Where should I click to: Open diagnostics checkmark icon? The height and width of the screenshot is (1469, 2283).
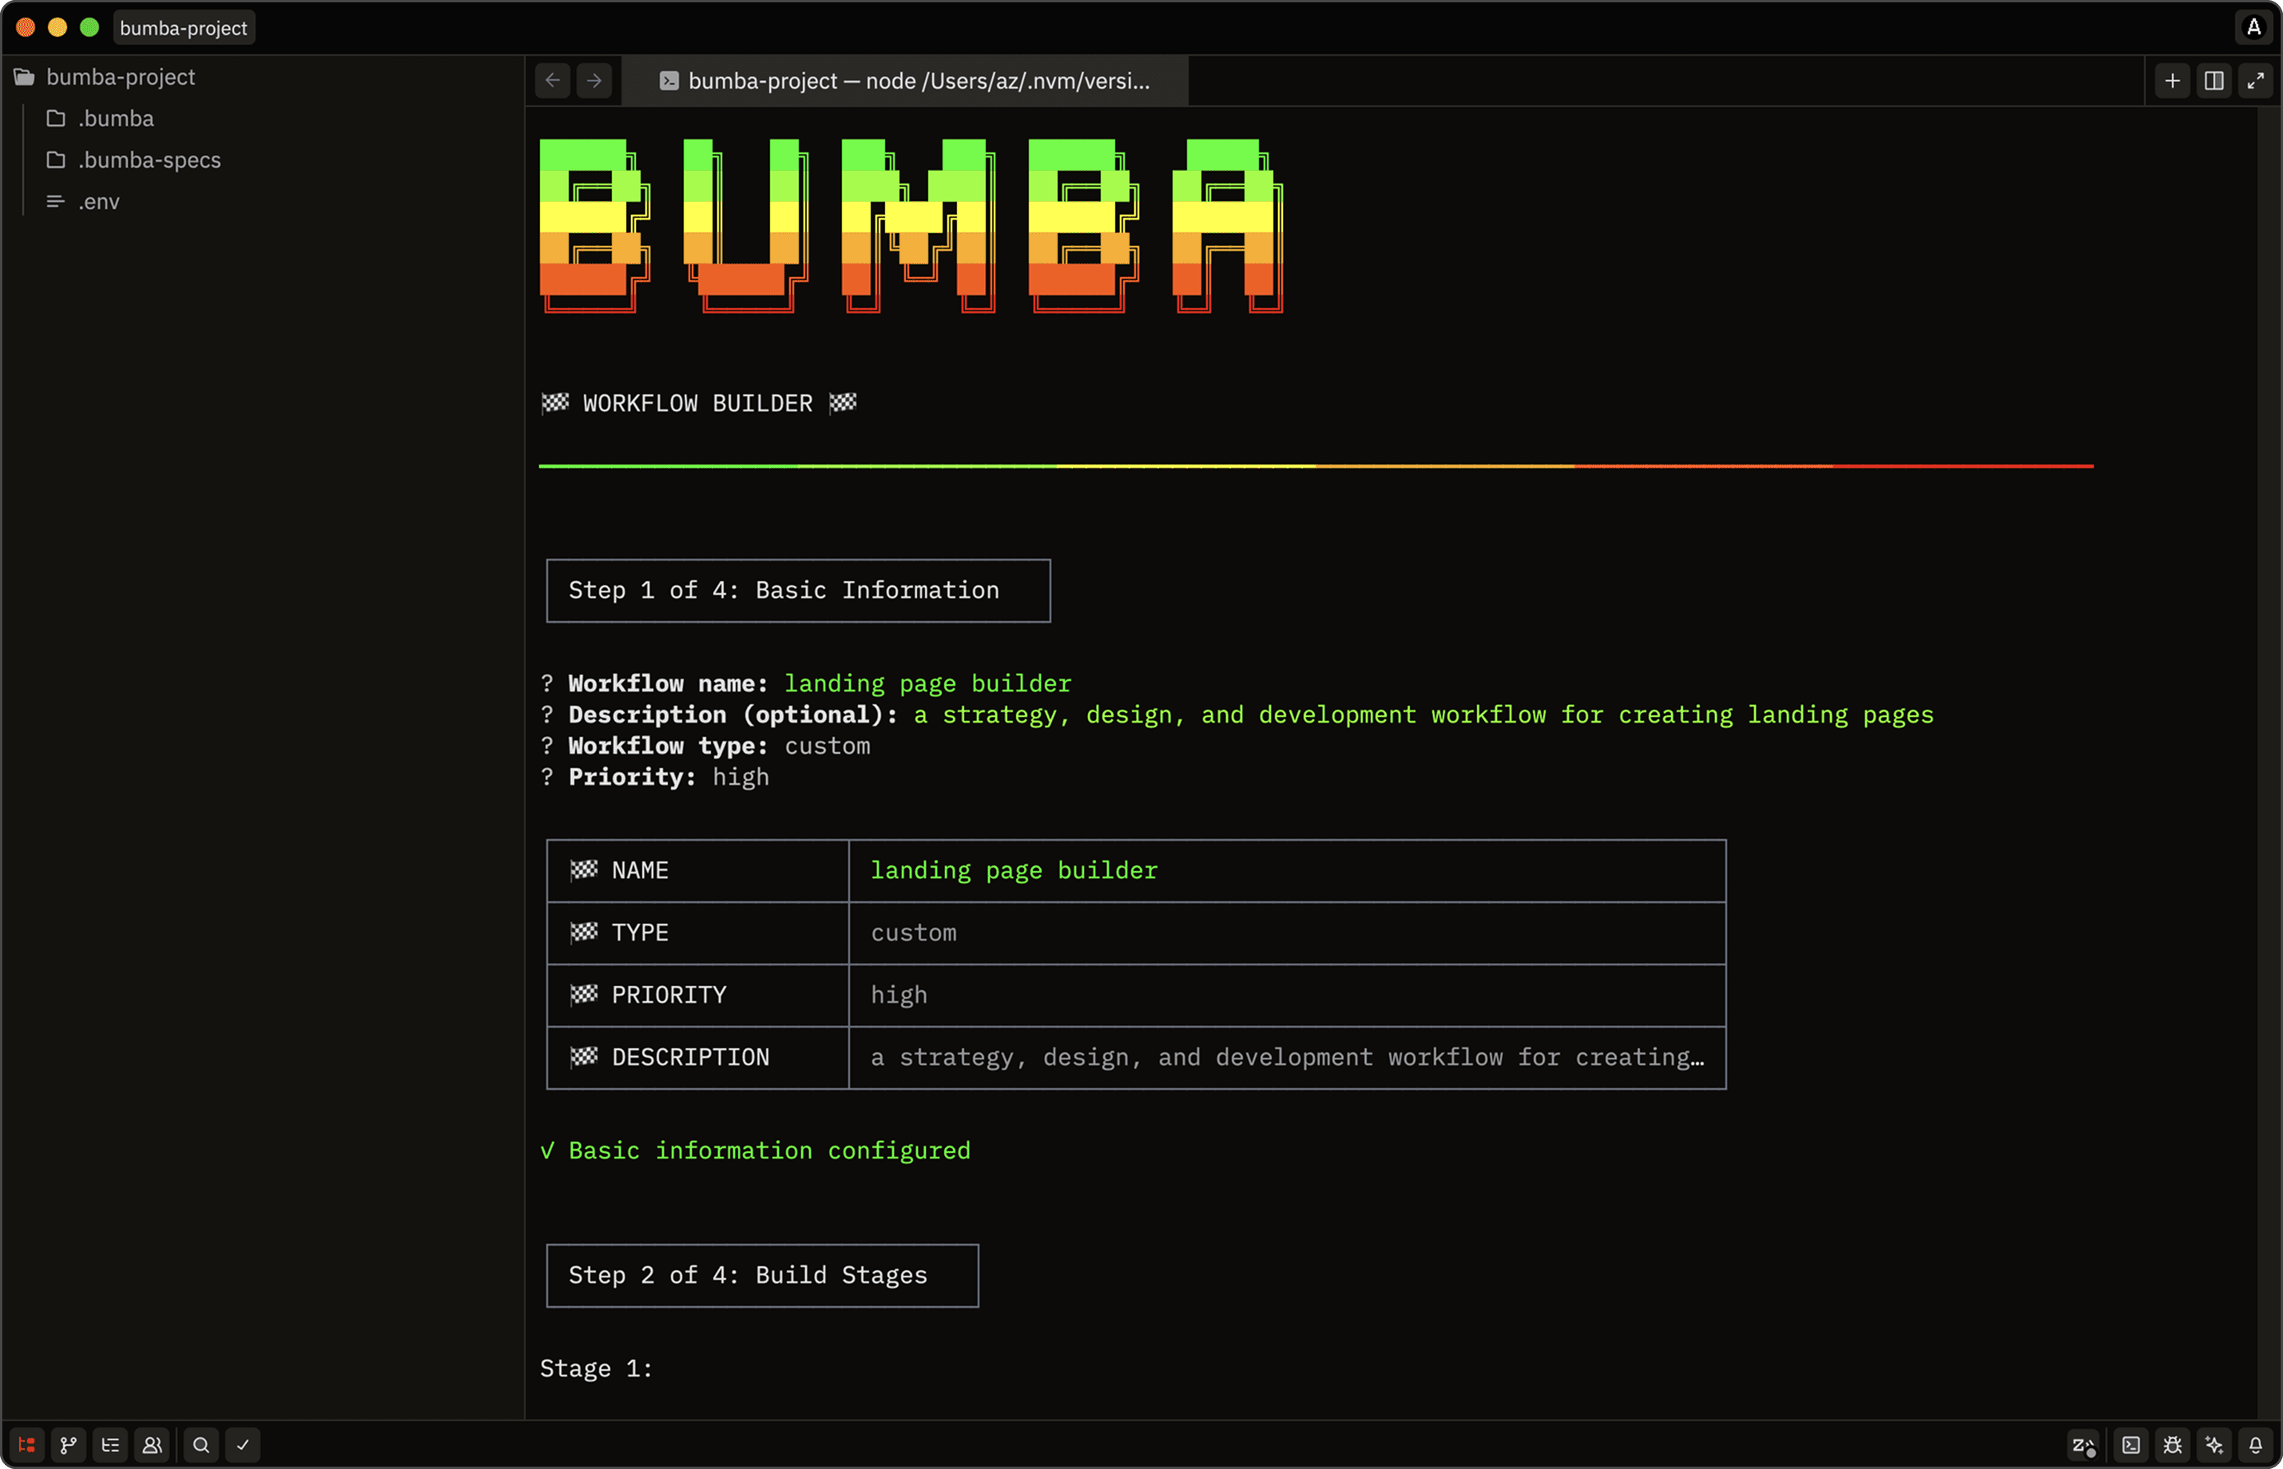pyautogui.click(x=244, y=1444)
